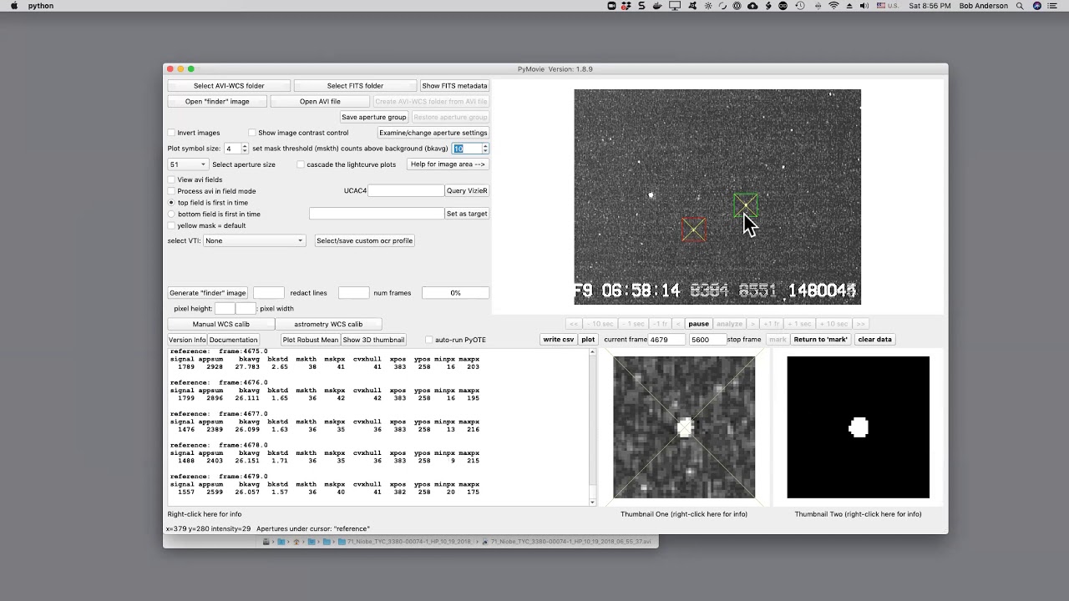Select top field is first in time
Image resolution: width=1069 pixels, height=601 pixels.
(x=171, y=203)
